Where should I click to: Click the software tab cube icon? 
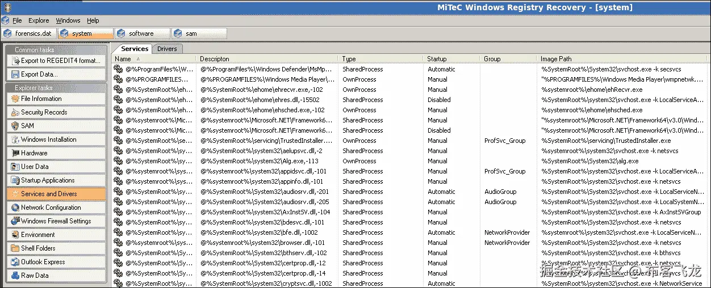(121, 33)
